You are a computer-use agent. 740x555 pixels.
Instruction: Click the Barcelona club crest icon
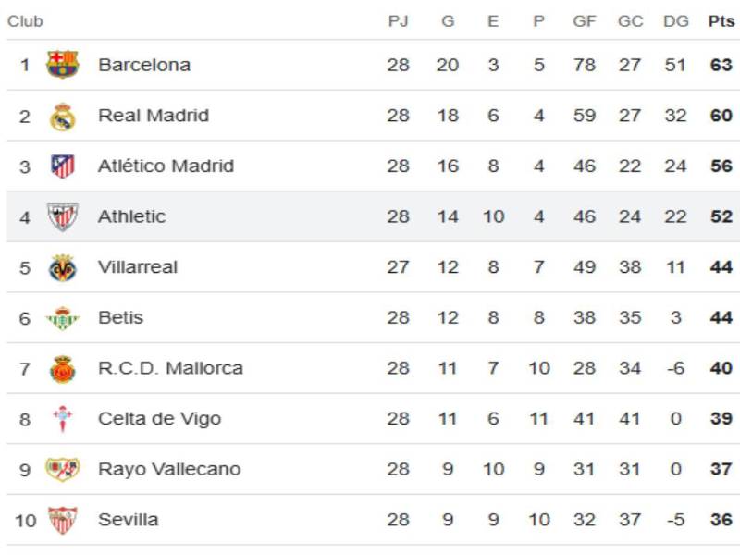click(63, 65)
